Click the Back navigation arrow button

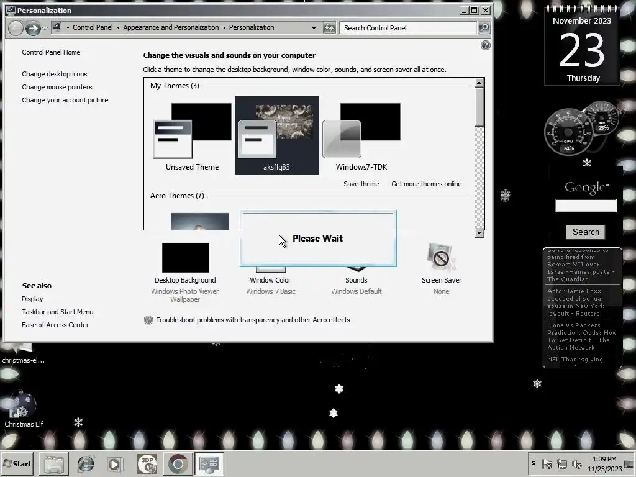point(16,28)
